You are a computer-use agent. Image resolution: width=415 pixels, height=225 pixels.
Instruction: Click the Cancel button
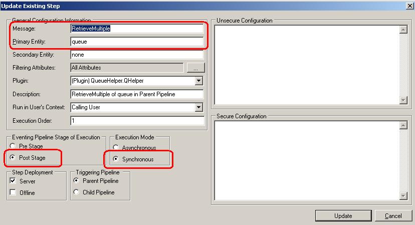point(393,216)
